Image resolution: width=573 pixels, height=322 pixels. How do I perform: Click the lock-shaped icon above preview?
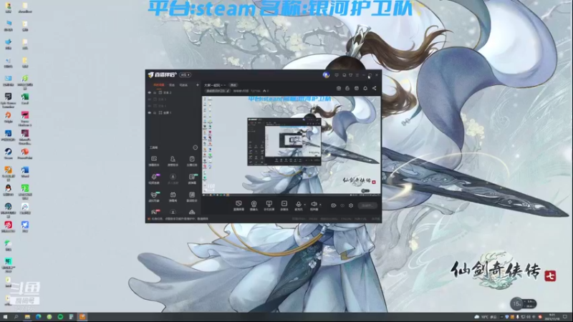pyautogui.click(x=347, y=88)
